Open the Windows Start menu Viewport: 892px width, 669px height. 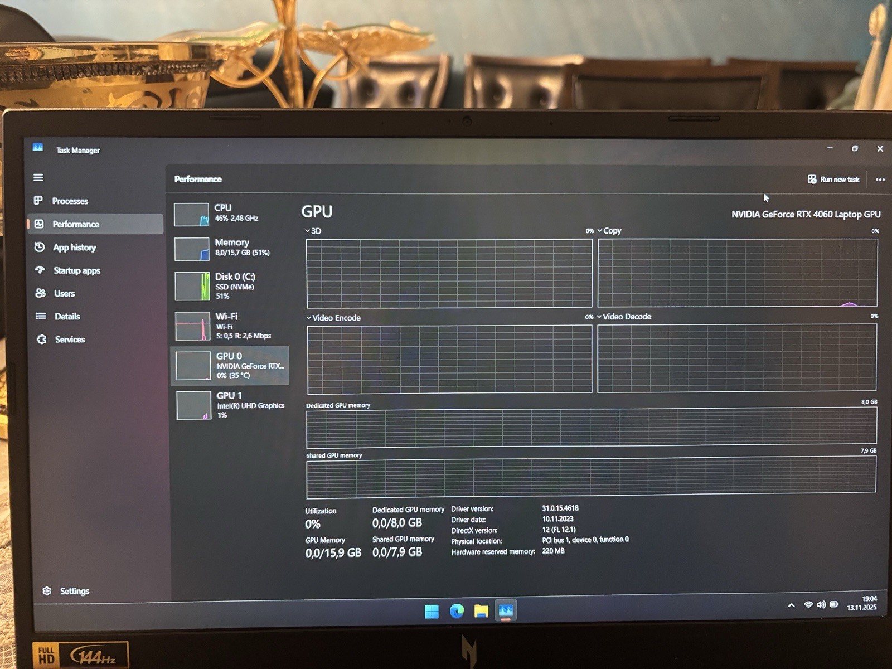pos(432,612)
